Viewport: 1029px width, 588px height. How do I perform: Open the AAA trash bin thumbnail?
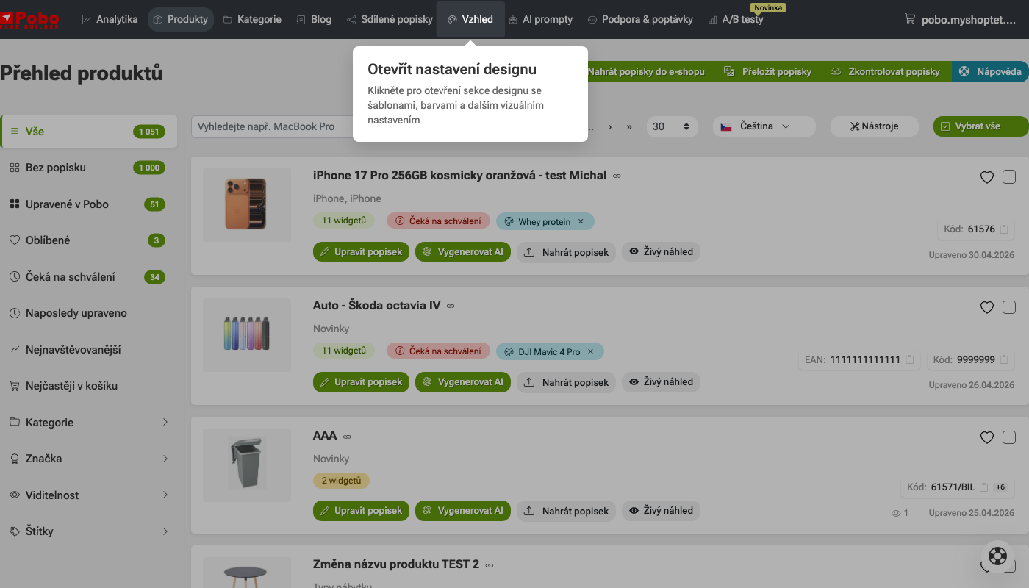pos(247,465)
